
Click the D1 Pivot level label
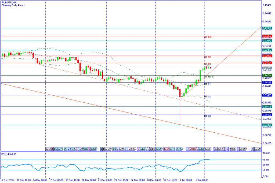coord(209,77)
